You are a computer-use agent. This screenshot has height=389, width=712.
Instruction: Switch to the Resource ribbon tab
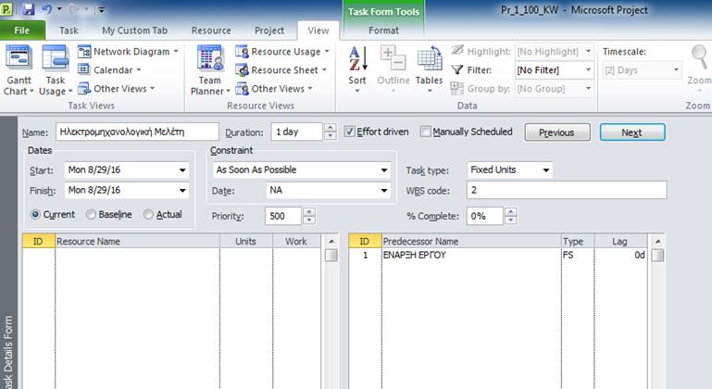tap(211, 31)
